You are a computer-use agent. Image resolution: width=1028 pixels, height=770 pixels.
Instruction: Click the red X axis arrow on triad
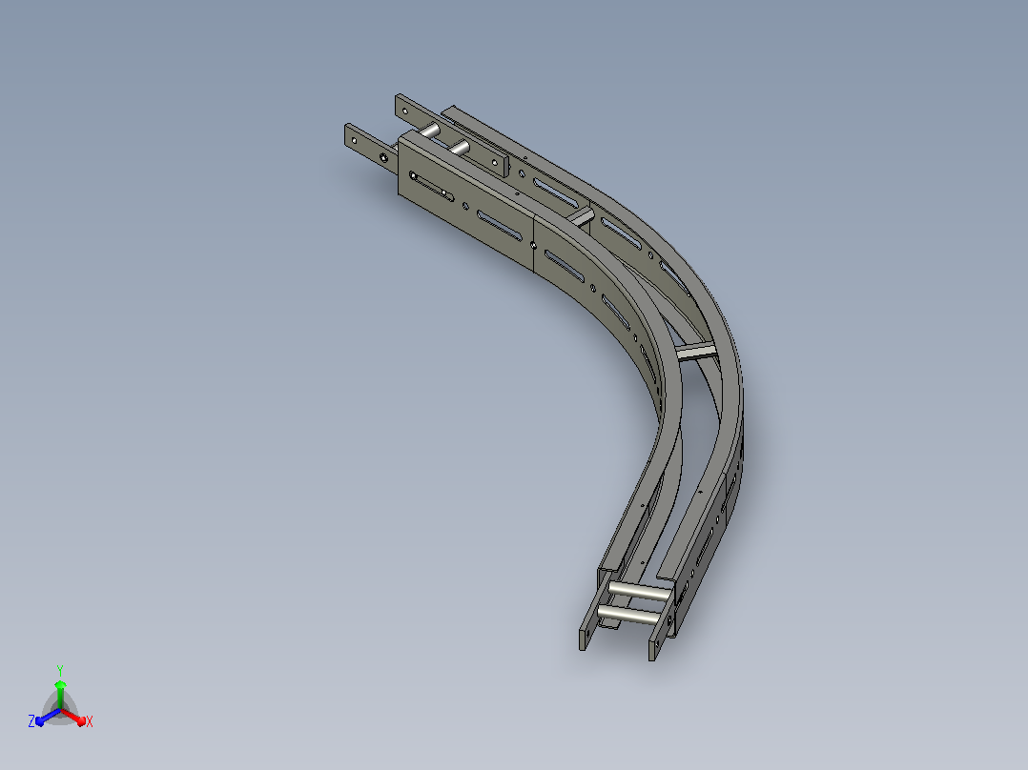(x=73, y=717)
